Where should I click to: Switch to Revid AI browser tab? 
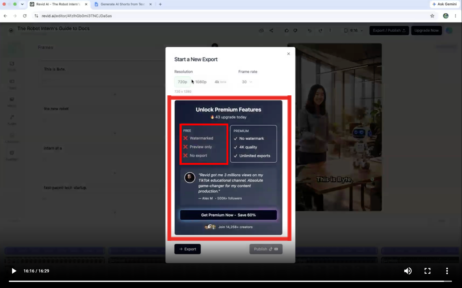(58, 4)
